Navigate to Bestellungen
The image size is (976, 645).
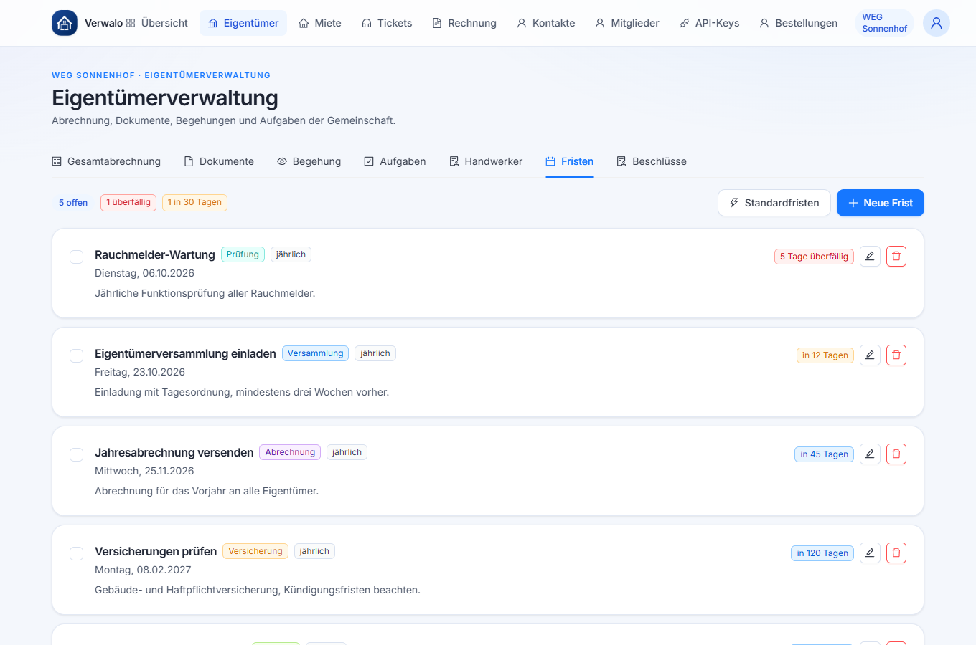(x=799, y=23)
